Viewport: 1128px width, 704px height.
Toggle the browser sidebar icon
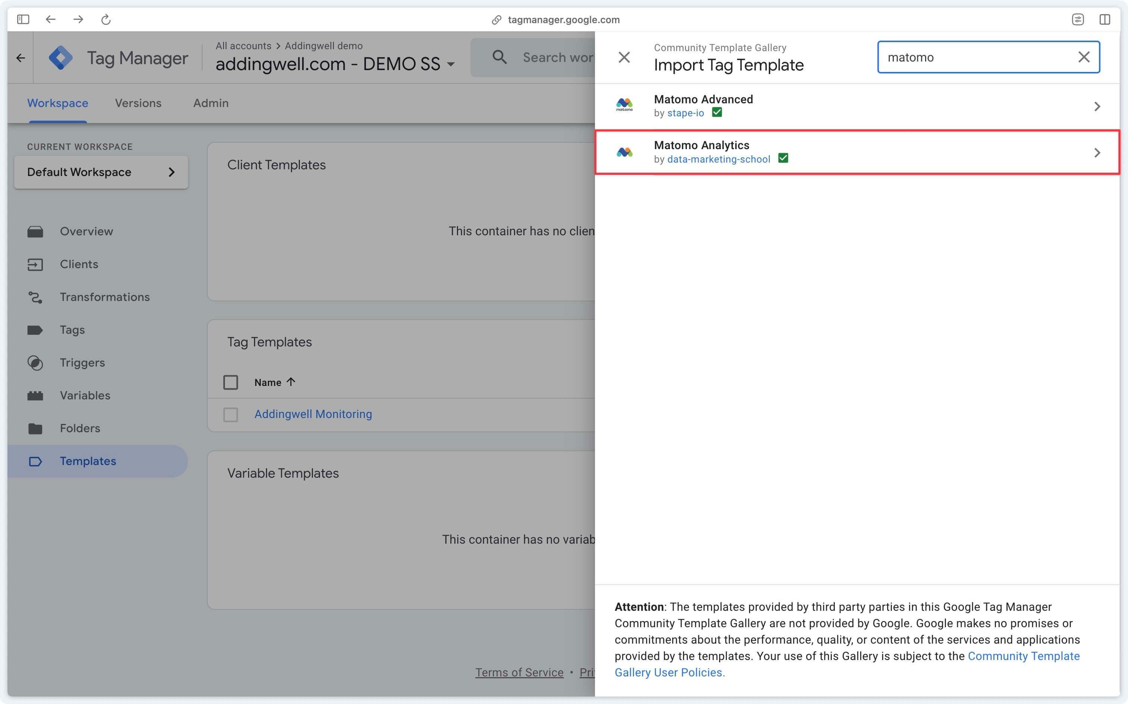tap(23, 19)
